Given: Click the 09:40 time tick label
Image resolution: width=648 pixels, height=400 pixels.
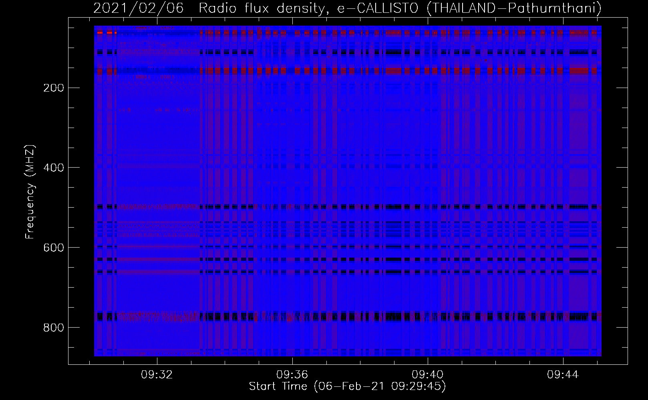Looking at the screenshot, I should [x=428, y=375].
